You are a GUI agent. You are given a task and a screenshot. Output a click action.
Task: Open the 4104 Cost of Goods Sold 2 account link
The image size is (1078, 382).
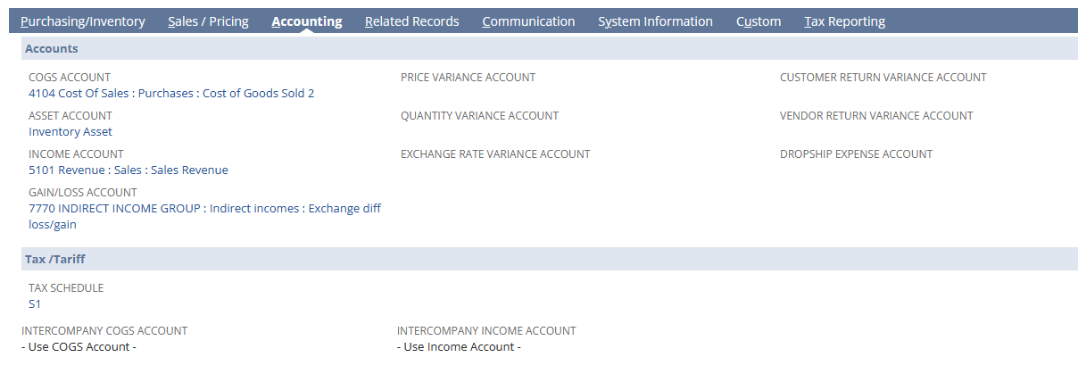(x=171, y=93)
